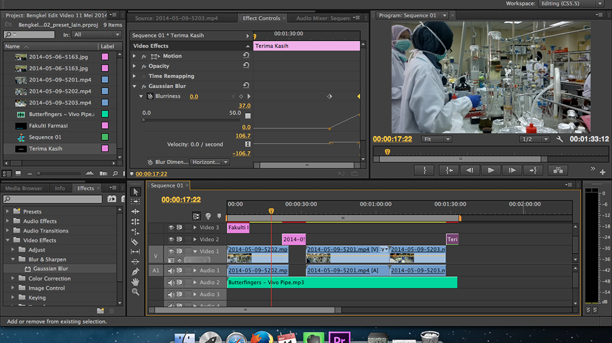This screenshot has height=343, width=612.
Task: Open playback resolution 1/2 dropdown
Action: (535, 139)
